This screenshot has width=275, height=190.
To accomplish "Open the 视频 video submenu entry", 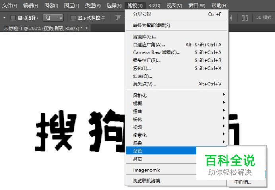I will click(x=177, y=127).
